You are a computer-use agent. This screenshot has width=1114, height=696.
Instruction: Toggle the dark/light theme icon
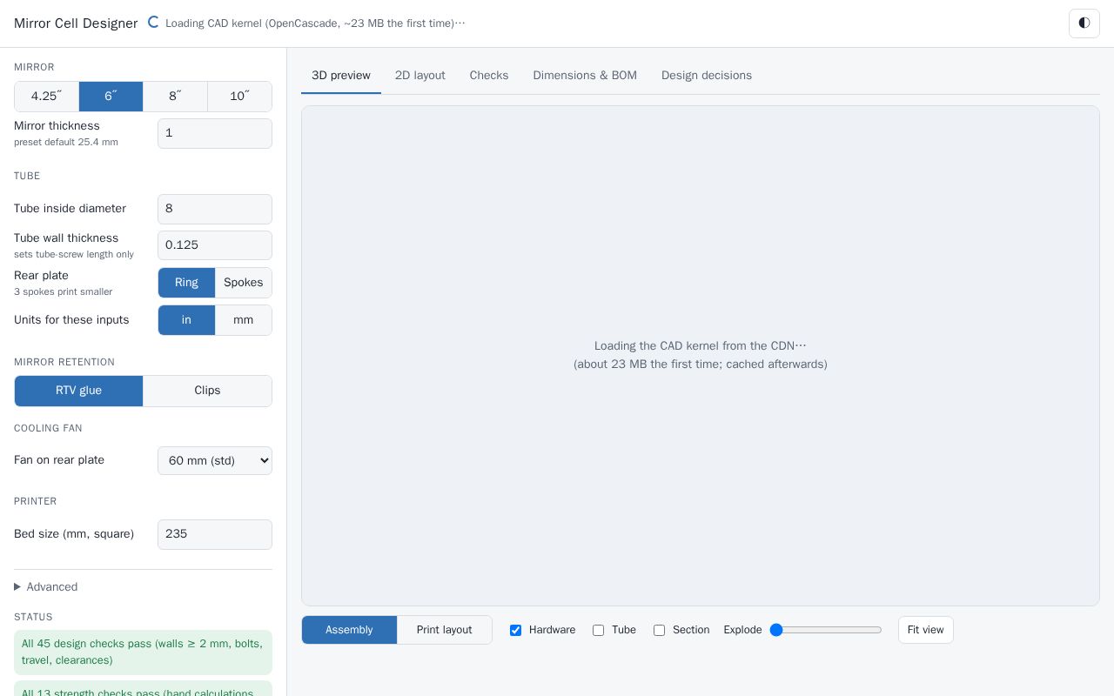pyautogui.click(x=1084, y=23)
